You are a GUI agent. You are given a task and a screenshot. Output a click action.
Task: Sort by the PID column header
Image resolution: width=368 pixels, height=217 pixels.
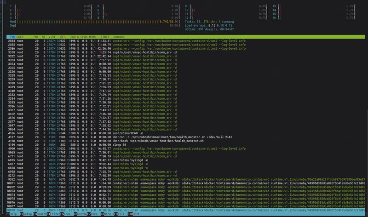click(x=12, y=36)
